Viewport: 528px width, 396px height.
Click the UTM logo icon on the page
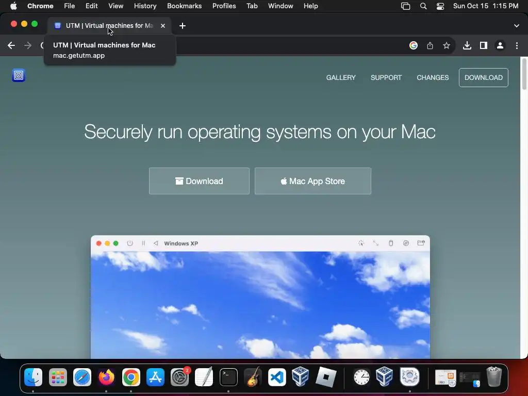(19, 75)
